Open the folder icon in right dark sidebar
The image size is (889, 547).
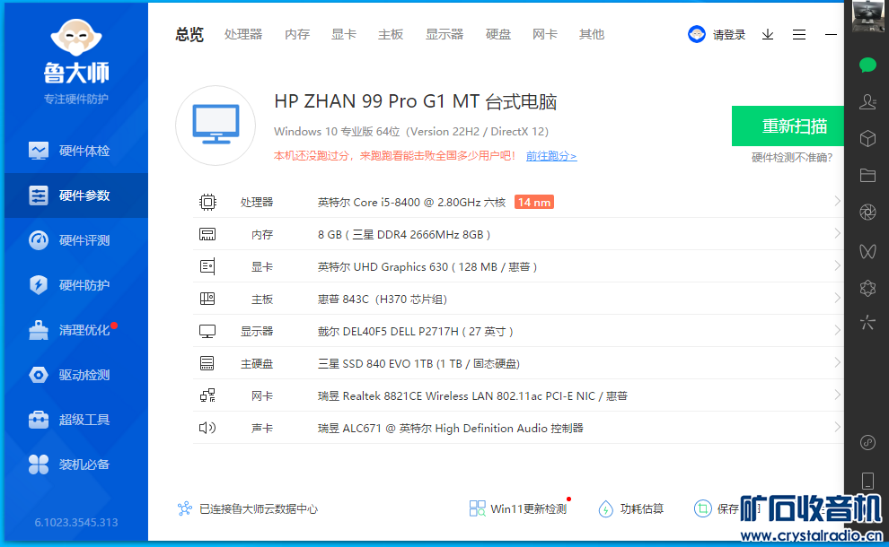pyautogui.click(x=867, y=176)
